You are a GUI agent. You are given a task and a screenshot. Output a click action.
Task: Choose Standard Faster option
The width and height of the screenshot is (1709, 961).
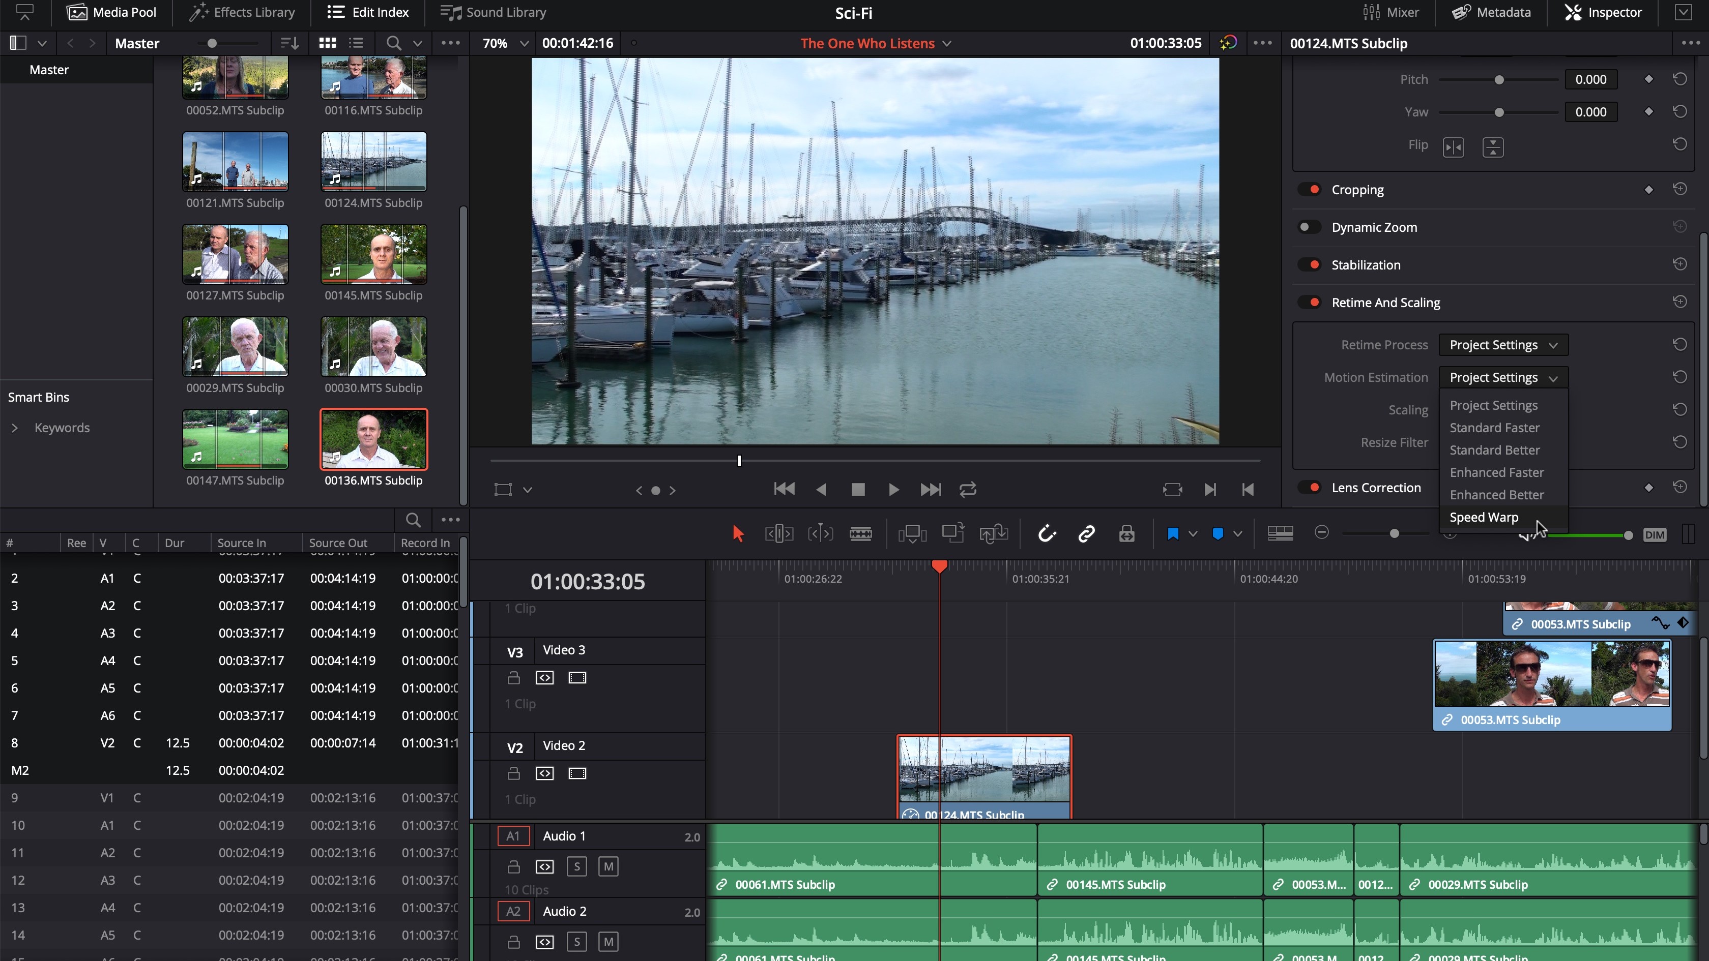pyautogui.click(x=1502, y=428)
